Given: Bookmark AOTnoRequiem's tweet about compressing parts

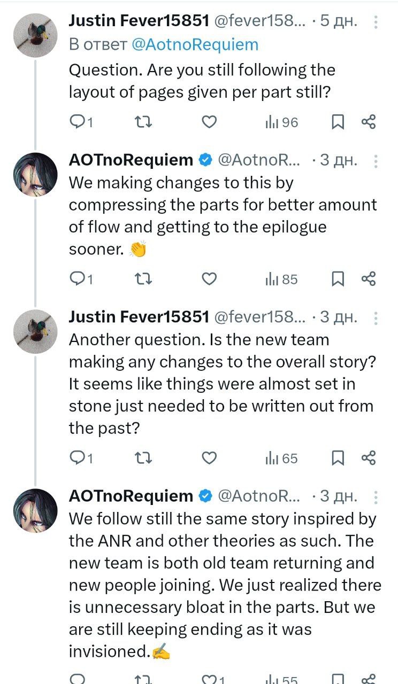Looking at the screenshot, I should pyautogui.click(x=338, y=279).
